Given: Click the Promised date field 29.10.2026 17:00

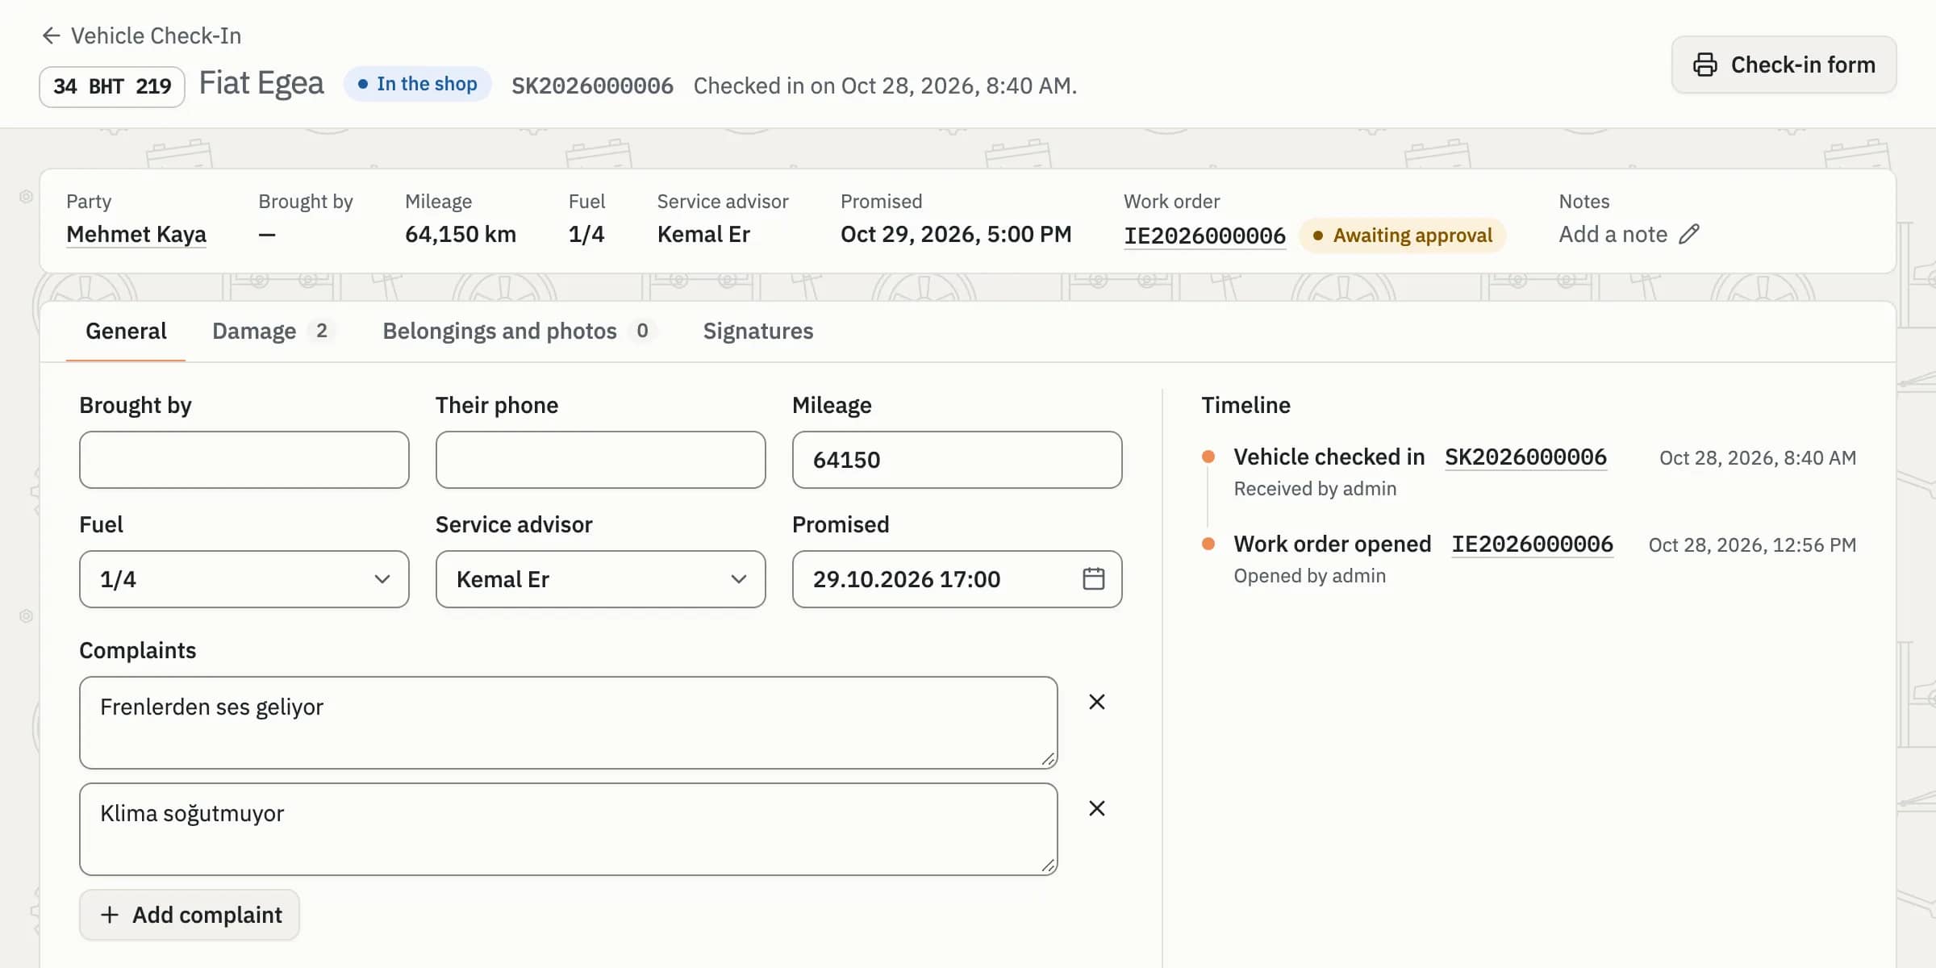Looking at the screenshot, I should point(958,579).
